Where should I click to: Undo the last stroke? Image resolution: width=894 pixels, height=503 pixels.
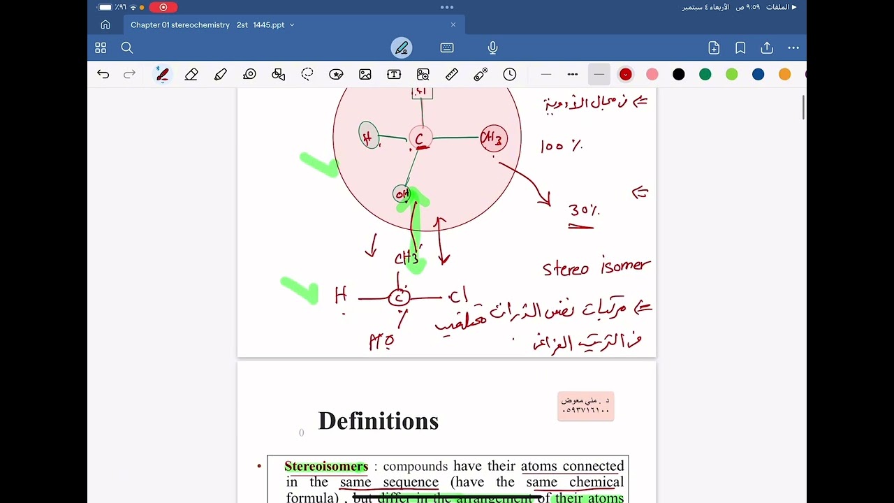click(103, 74)
